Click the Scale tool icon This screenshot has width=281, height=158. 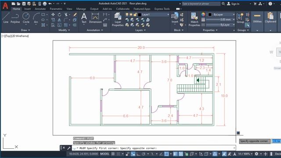pyautogui.click(x=60, y=25)
